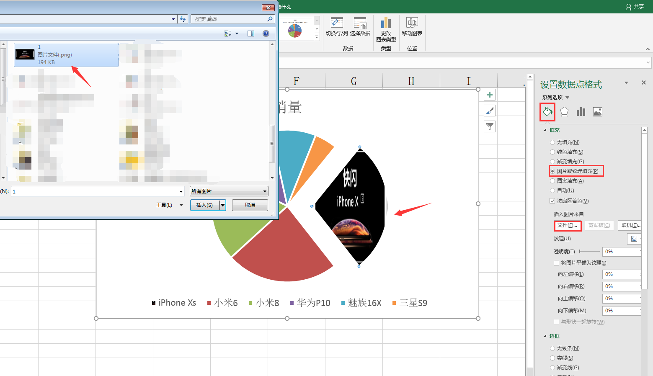Click the 选择数据 ribbon icon
653x376 pixels.
point(360,26)
